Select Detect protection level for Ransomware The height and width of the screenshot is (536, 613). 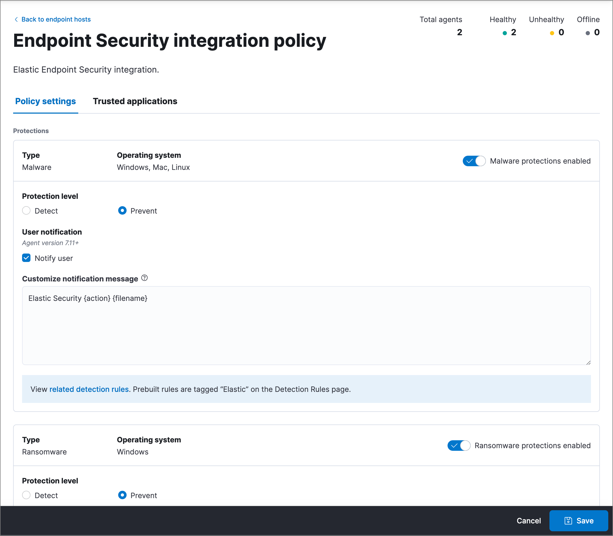tap(26, 495)
